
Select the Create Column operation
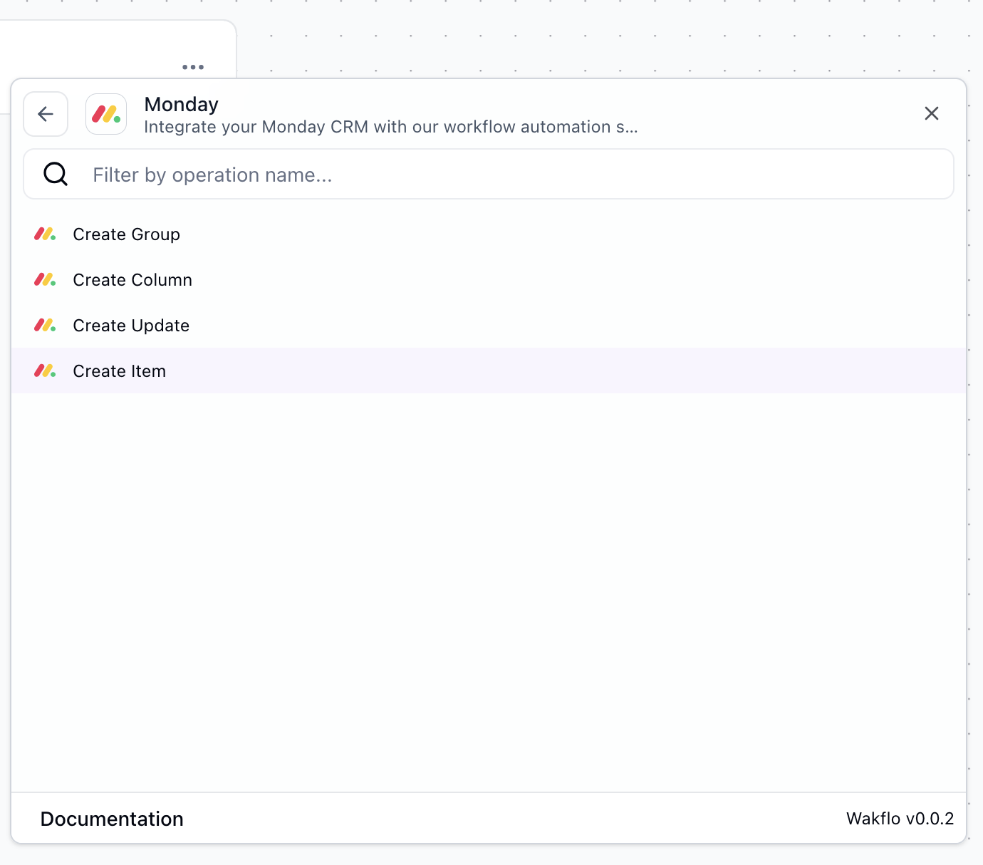click(132, 280)
